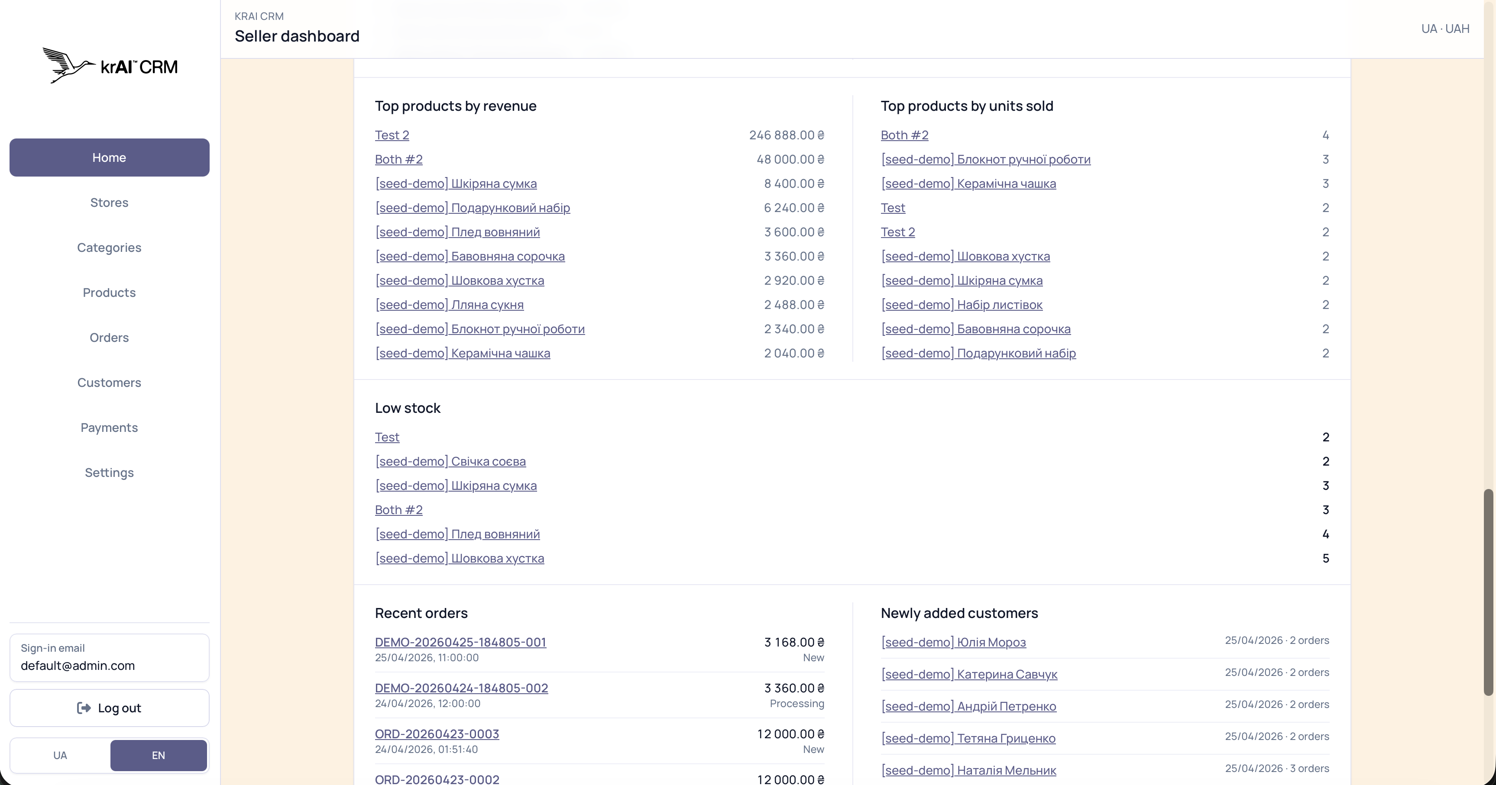This screenshot has height=785, width=1496.
Task: Open Керамічна чашка in revenue list
Action: pyautogui.click(x=462, y=353)
